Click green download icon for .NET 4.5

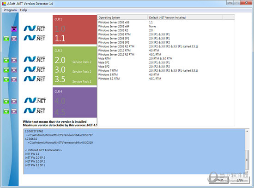6,111
